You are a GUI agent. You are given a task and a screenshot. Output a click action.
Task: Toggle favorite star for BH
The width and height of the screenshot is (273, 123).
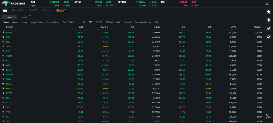(3, 98)
